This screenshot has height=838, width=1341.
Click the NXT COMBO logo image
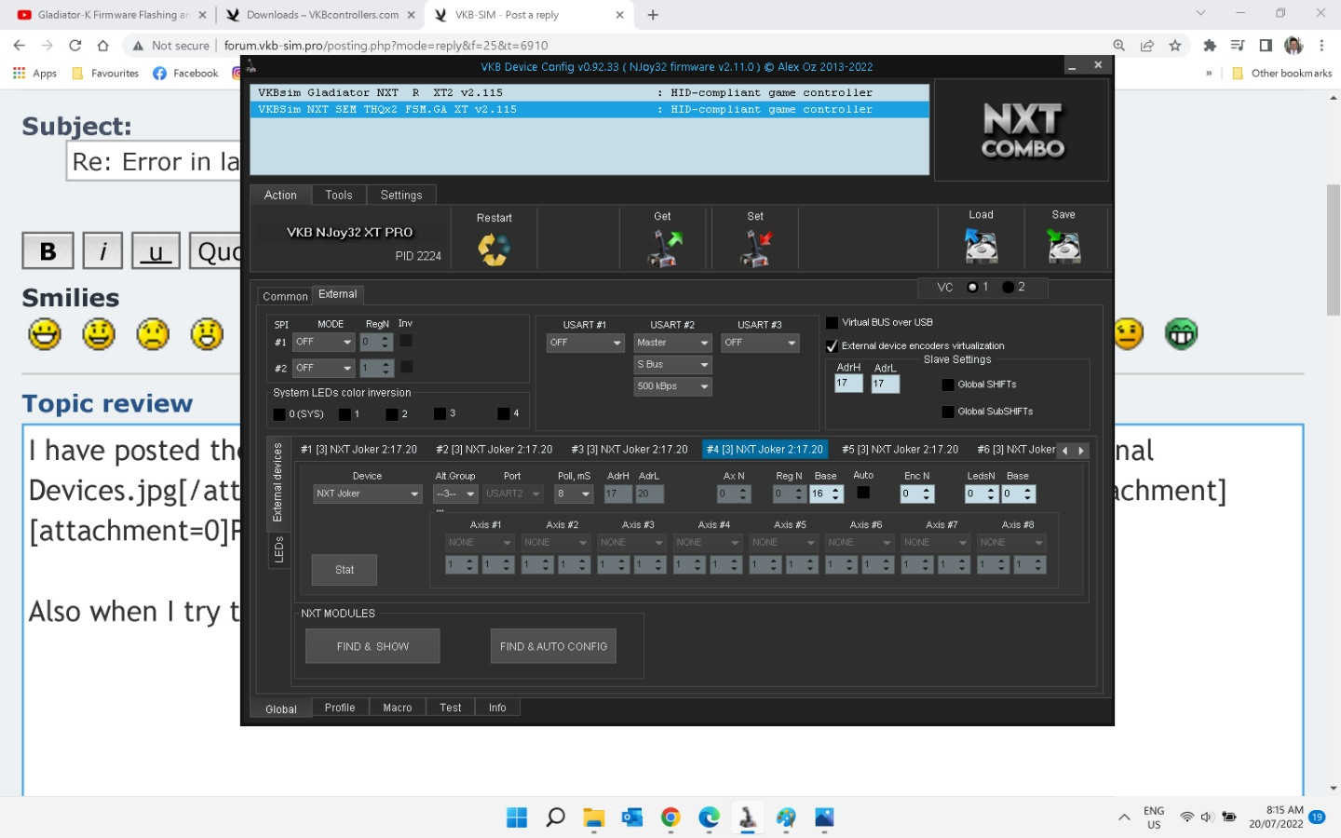pos(1022,130)
